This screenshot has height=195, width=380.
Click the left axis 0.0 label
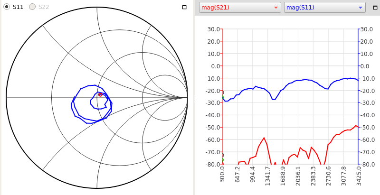pos(215,66)
